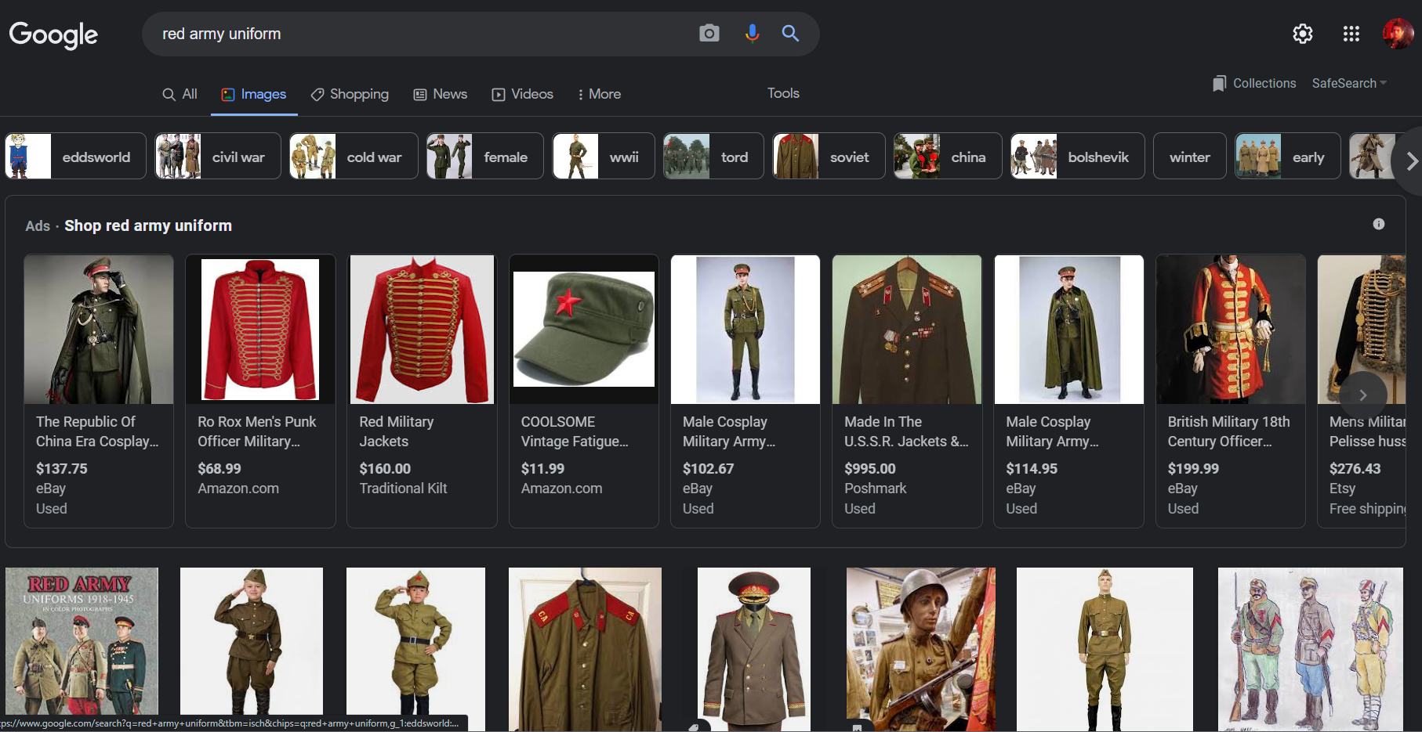
Task: Open the More search categories menu
Action: (x=599, y=94)
